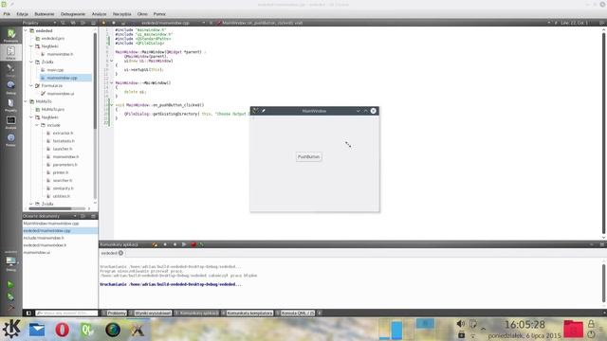This screenshot has height=341, width=607.
Task: Switch to Help mode in sidebar
Action: point(10,139)
